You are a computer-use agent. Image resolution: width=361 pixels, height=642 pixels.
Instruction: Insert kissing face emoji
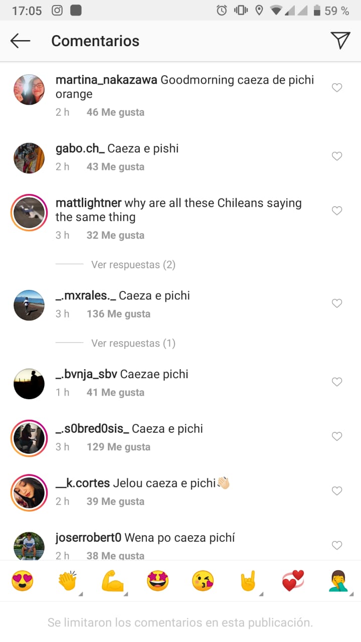pos(203,581)
